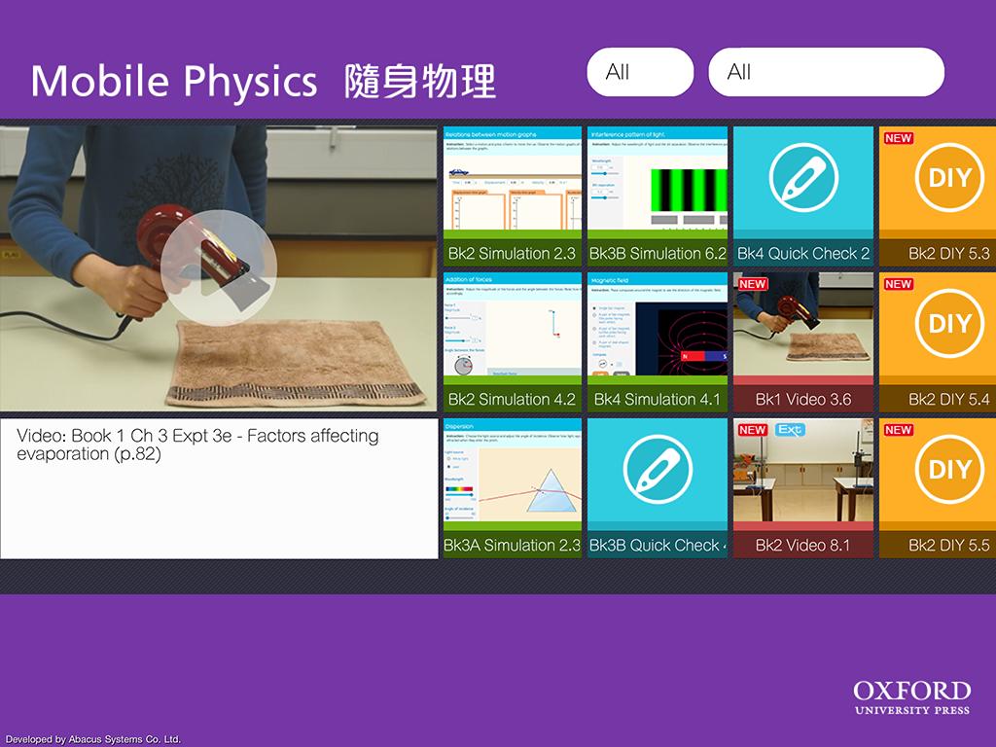Screen dimensions: 996x747
Task: Click the Mobile Physics title
Action: click(x=263, y=82)
